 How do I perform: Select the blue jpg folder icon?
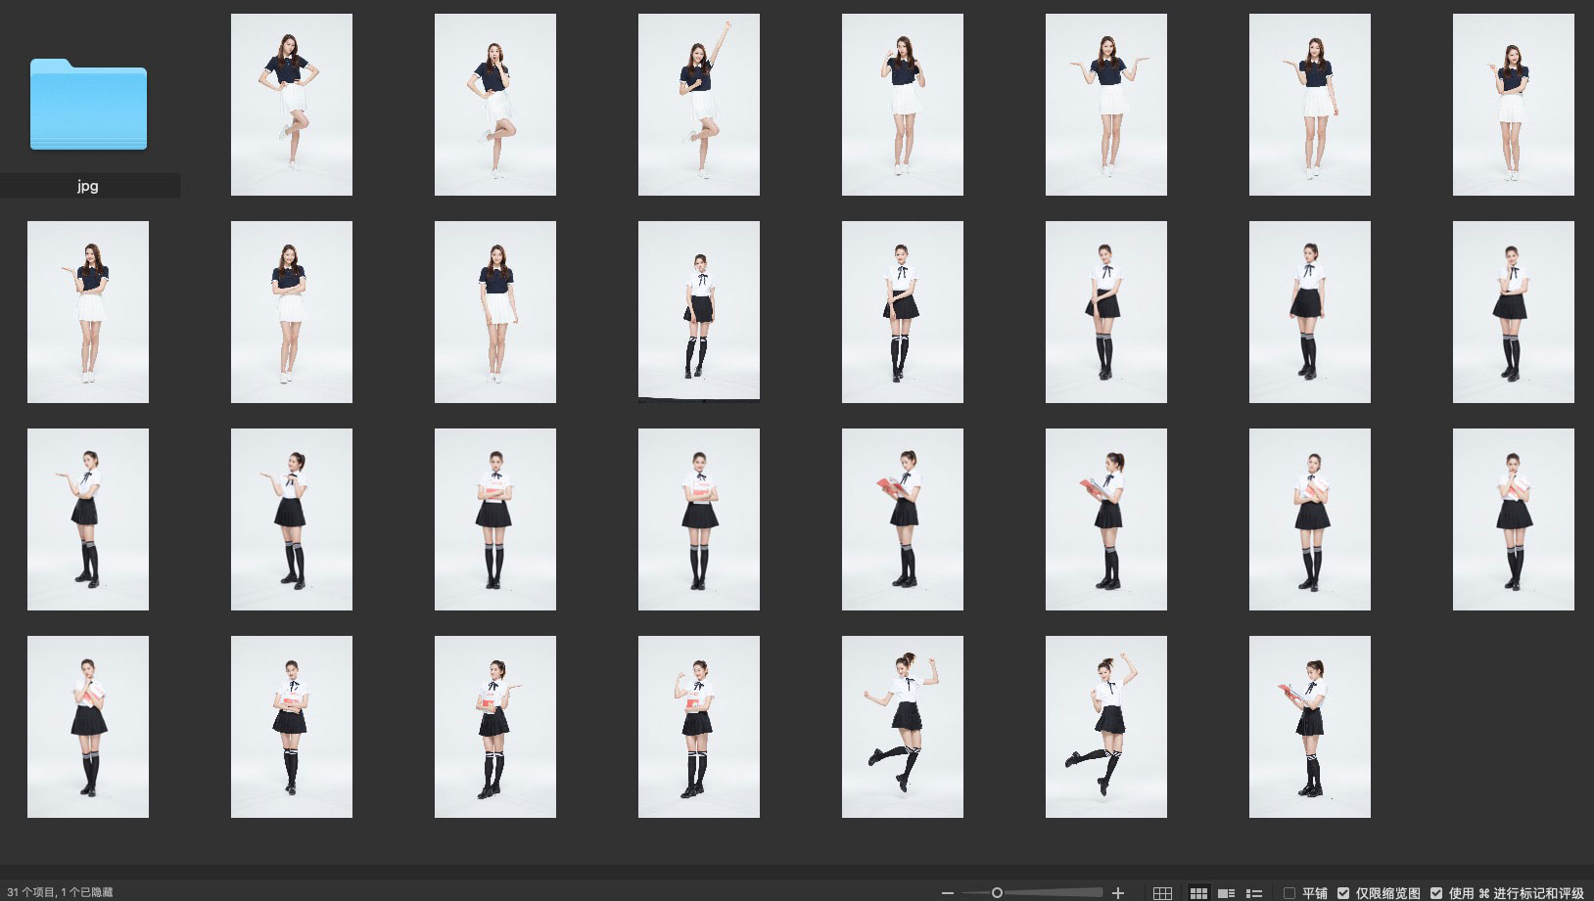pyautogui.click(x=88, y=105)
